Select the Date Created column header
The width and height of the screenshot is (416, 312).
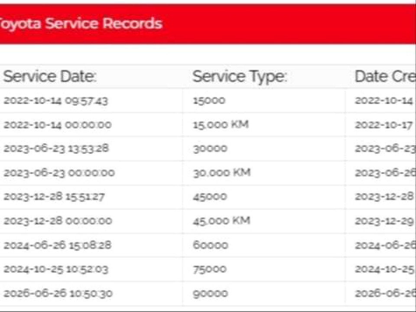pos(385,76)
